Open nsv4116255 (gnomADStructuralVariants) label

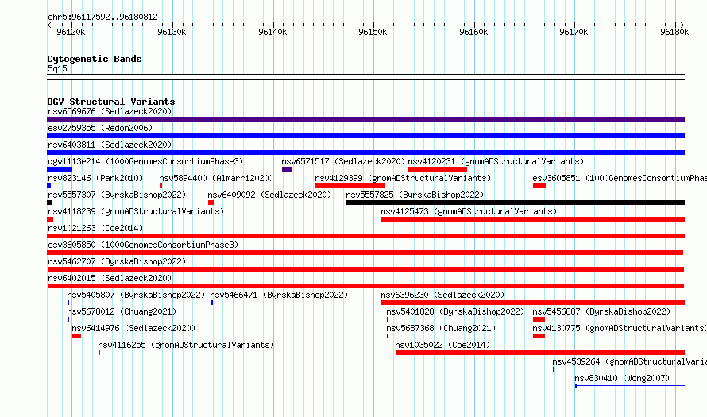[186, 345]
